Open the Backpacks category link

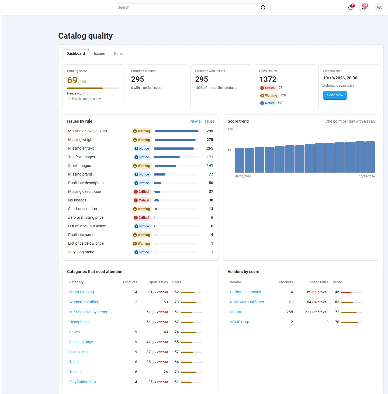click(78, 352)
